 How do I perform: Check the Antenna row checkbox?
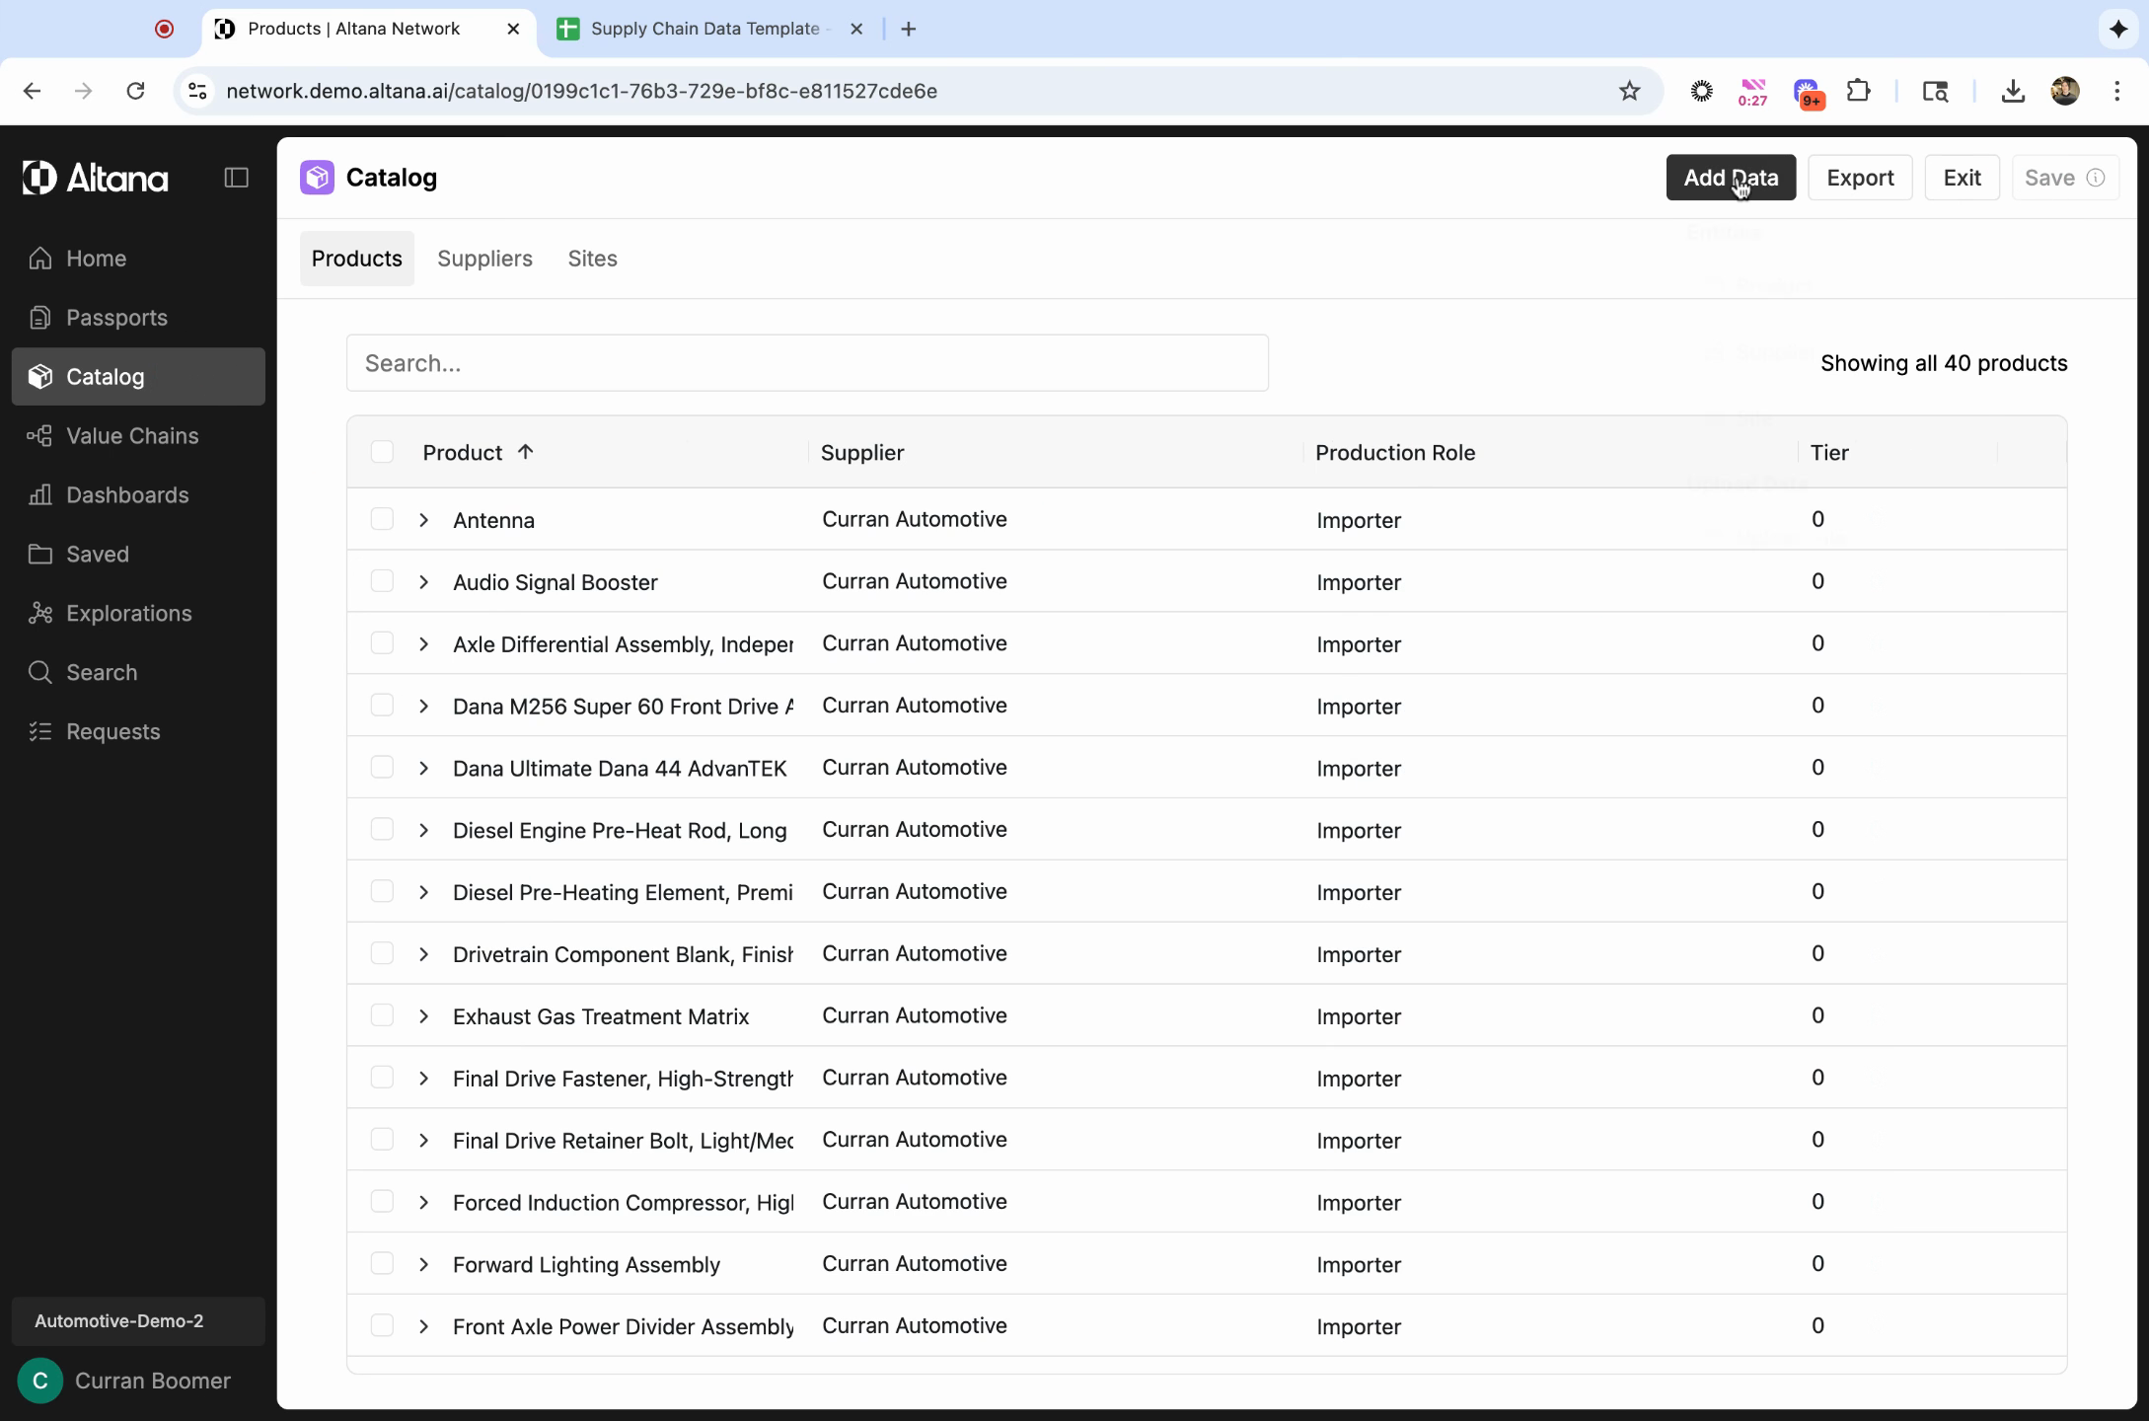[x=382, y=519]
